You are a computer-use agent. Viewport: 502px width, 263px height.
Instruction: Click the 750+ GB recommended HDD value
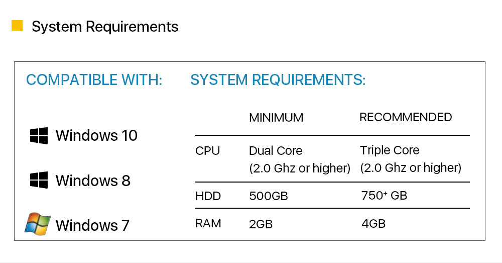click(384, 195)
